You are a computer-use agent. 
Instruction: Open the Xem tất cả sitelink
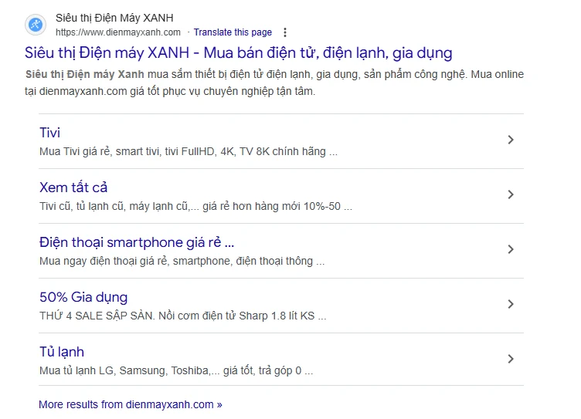[73, 188]
